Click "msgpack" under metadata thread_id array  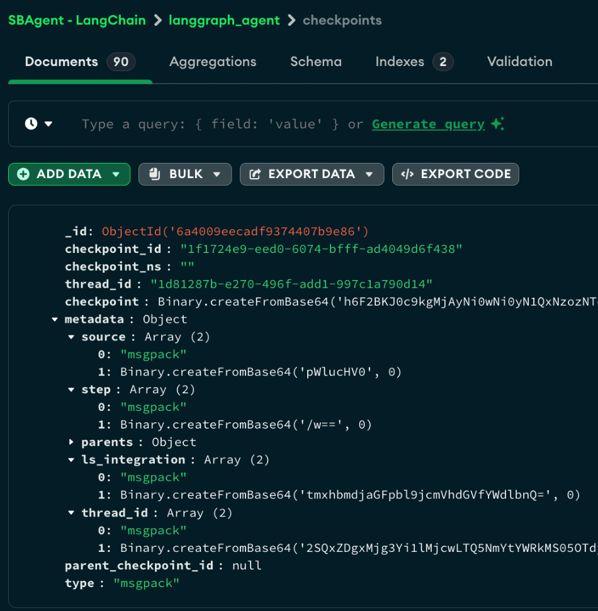(x=153, y=530)
